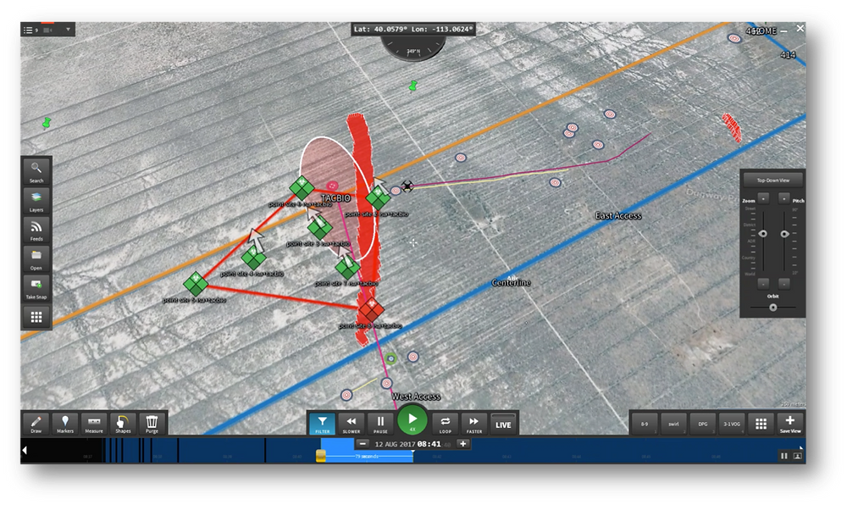Load the saved view 3-1 VOG
Screen dimensions: 847x505
click(732, 424)
